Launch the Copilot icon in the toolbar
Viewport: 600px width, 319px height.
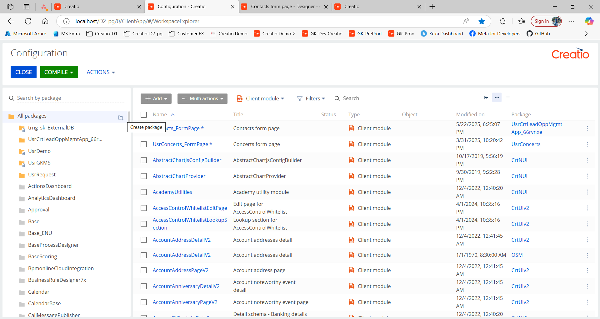tap(589, 21)
